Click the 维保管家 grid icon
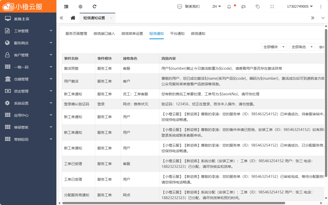Image resolution: width=328 pixels, height=205 pixels. [x=8, y=127]
